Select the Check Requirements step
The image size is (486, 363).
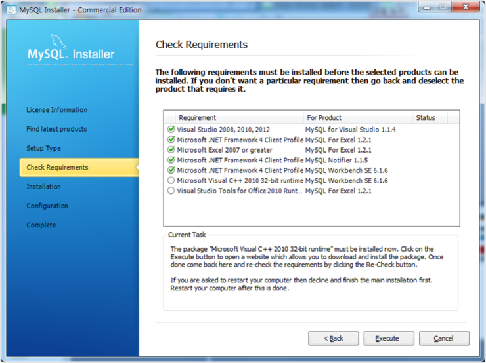(x=79, y=167)
